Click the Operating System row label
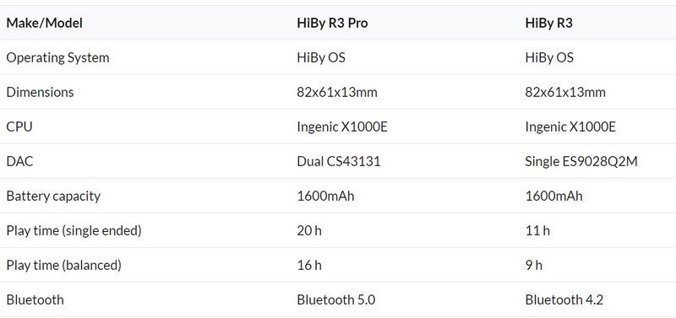The image size is (676, 318). 57,57
